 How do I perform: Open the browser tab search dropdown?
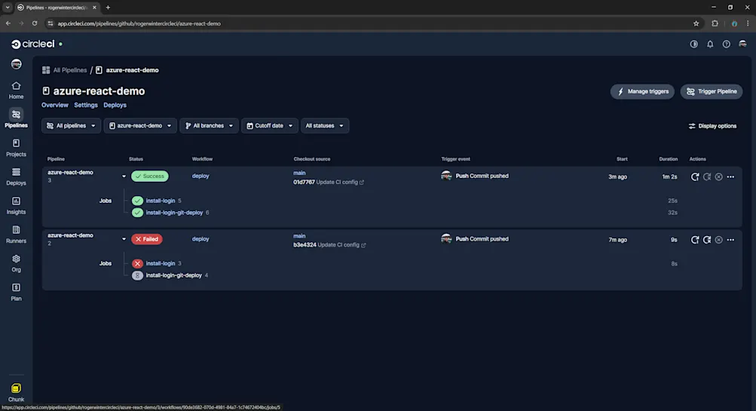(8, 8)
